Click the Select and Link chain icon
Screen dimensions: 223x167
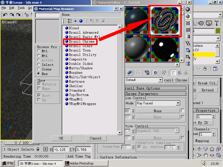pos(26,14)
